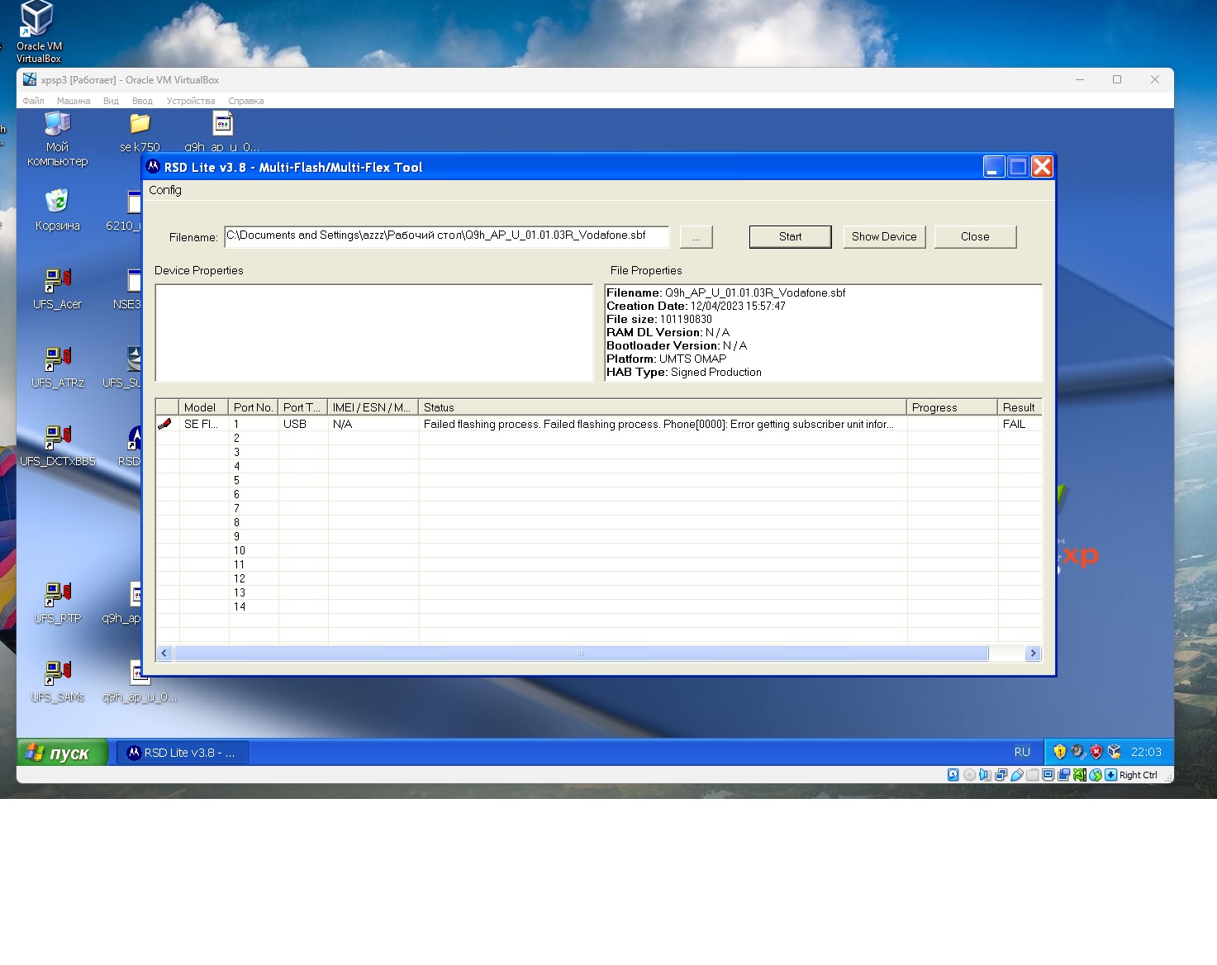Open the пуск start menu
Image resolution: width=1217 pixels, height=965 pixels.
tap(63, 753)
